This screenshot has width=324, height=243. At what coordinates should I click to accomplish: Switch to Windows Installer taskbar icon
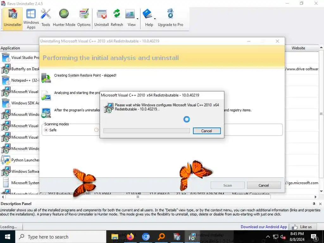192,237
